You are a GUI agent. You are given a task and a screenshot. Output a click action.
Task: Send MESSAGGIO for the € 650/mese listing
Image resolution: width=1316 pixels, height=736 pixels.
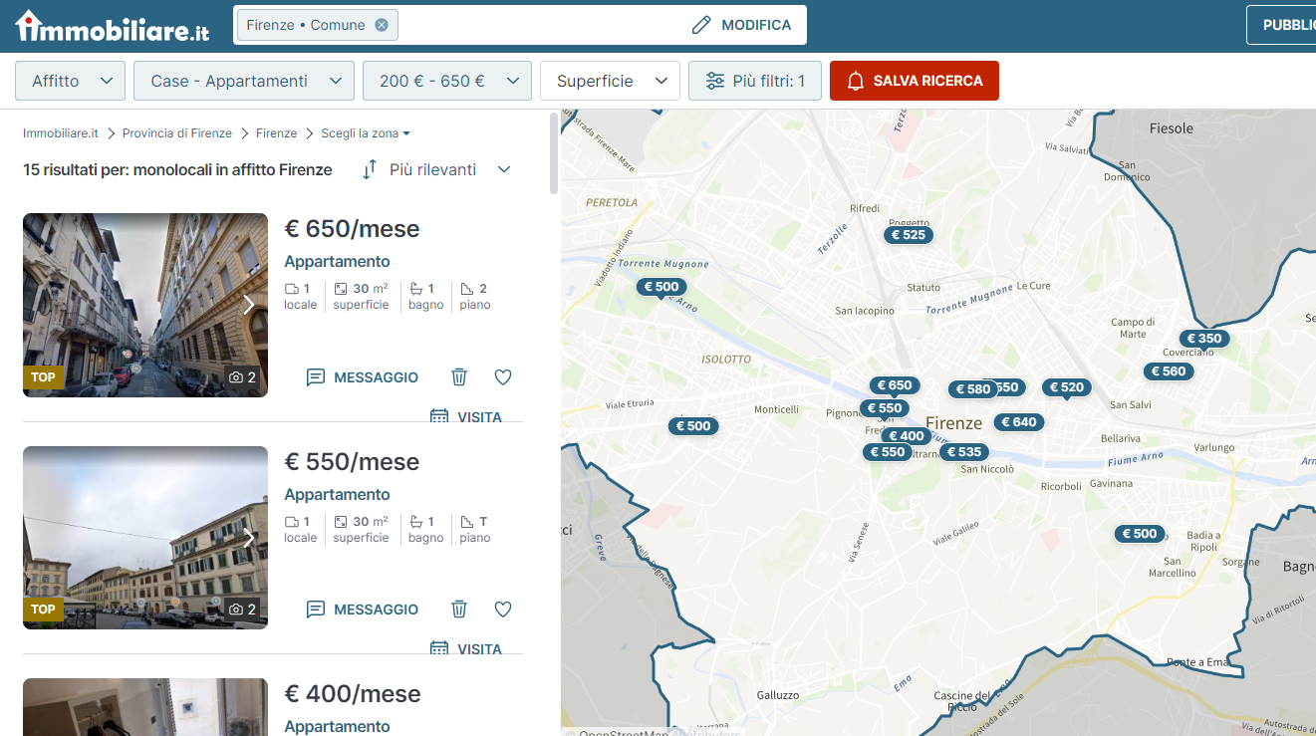click(x=363, y=377)
